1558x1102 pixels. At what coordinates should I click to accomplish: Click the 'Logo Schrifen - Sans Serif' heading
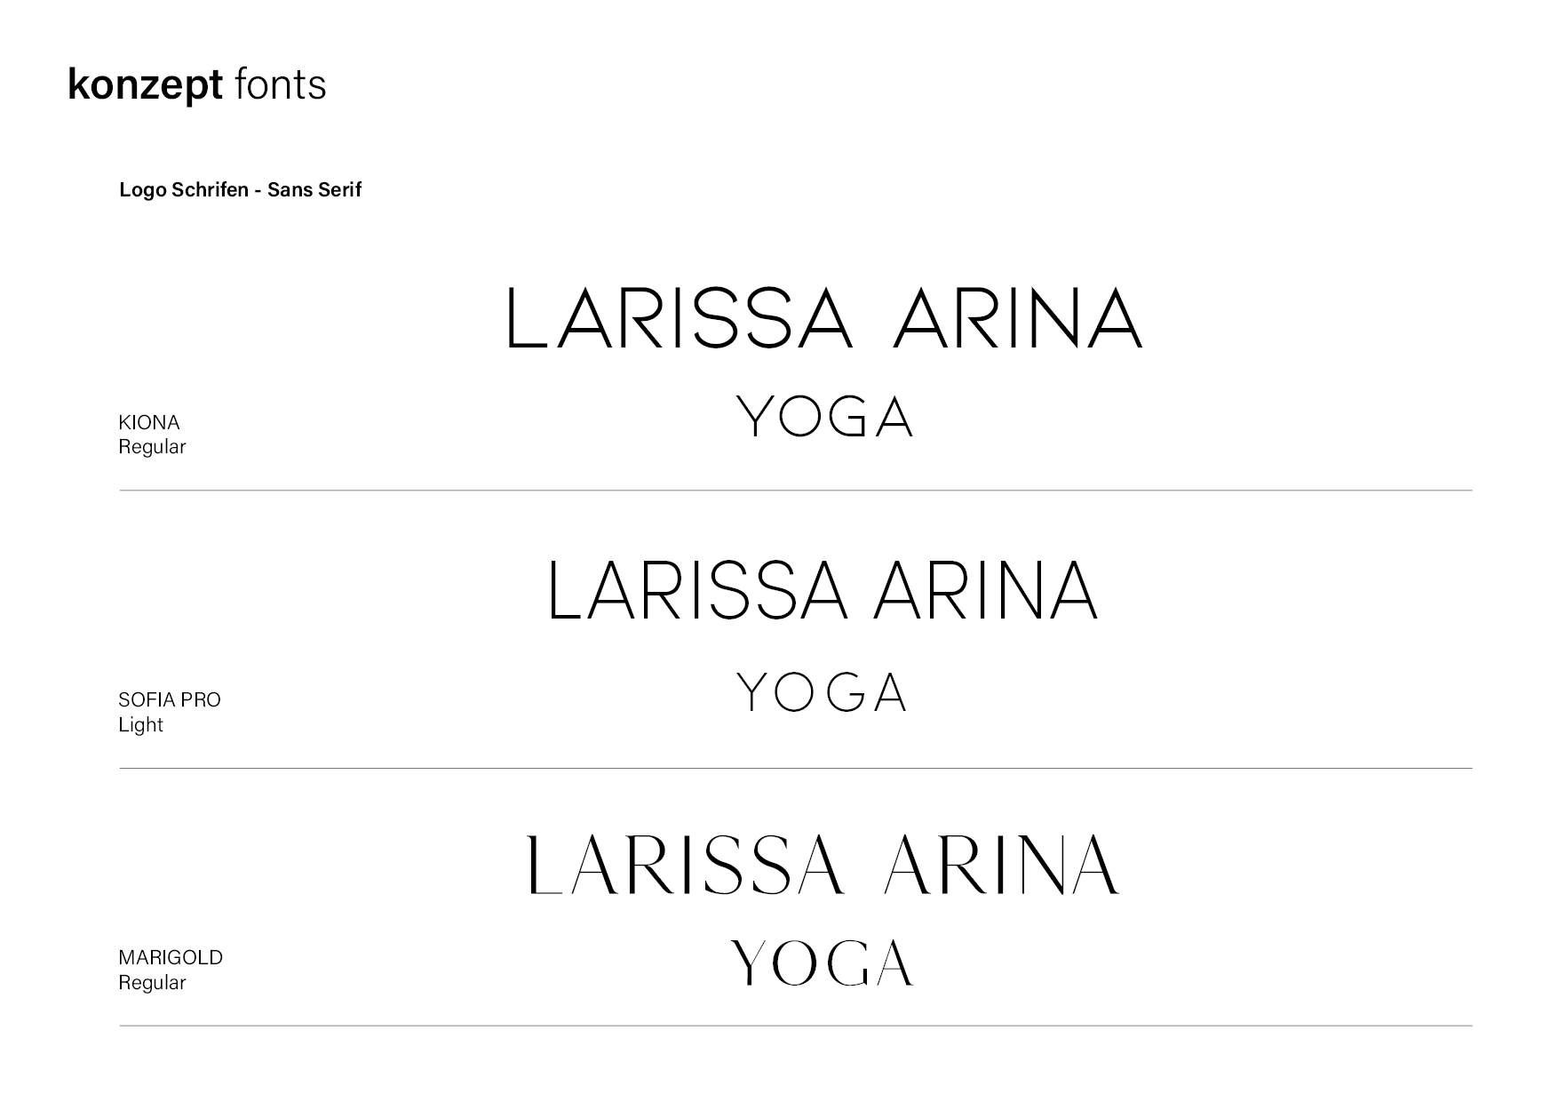click(241, 189)
